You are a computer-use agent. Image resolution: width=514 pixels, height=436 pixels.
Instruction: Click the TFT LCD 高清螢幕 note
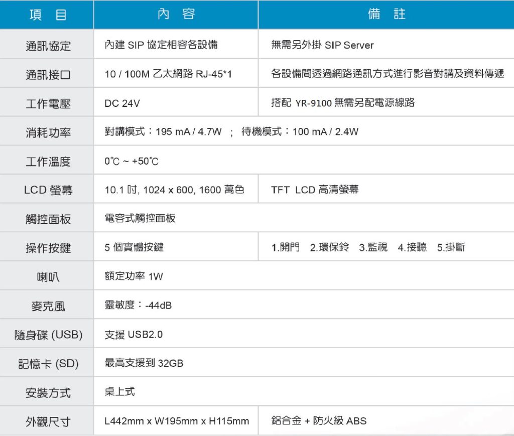(315, 190)
